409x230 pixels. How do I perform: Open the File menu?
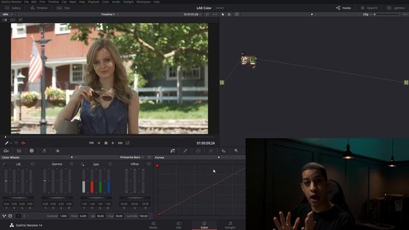(26, 1)
